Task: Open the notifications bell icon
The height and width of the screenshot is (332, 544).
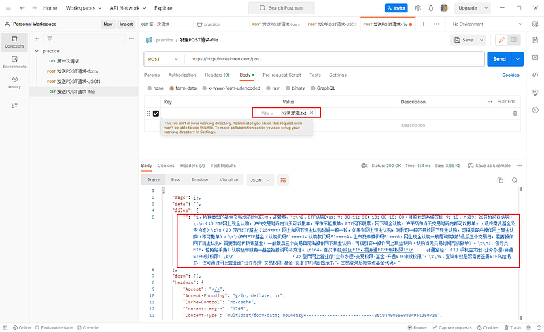Action: (431, 8)
